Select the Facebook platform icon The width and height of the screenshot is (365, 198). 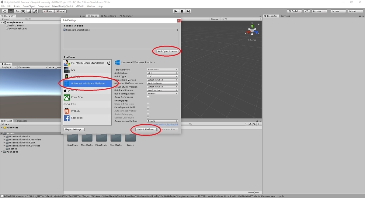[67, 118]
